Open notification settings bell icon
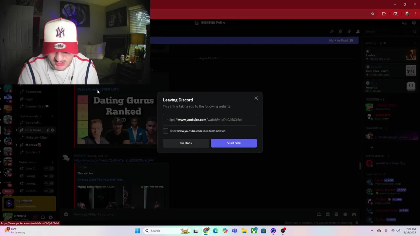The height and width of the screenshot is (236, 420). click(340, 31)
